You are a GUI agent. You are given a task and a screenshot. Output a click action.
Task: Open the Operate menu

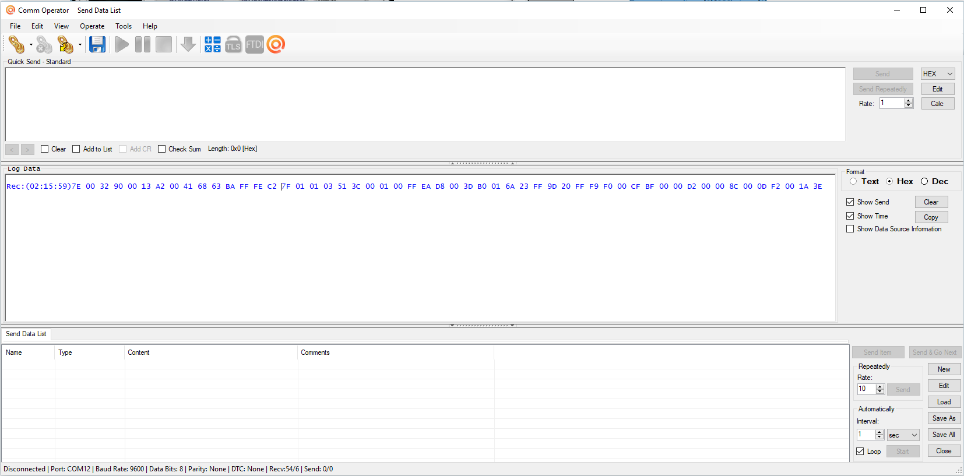tap(92, 26)
